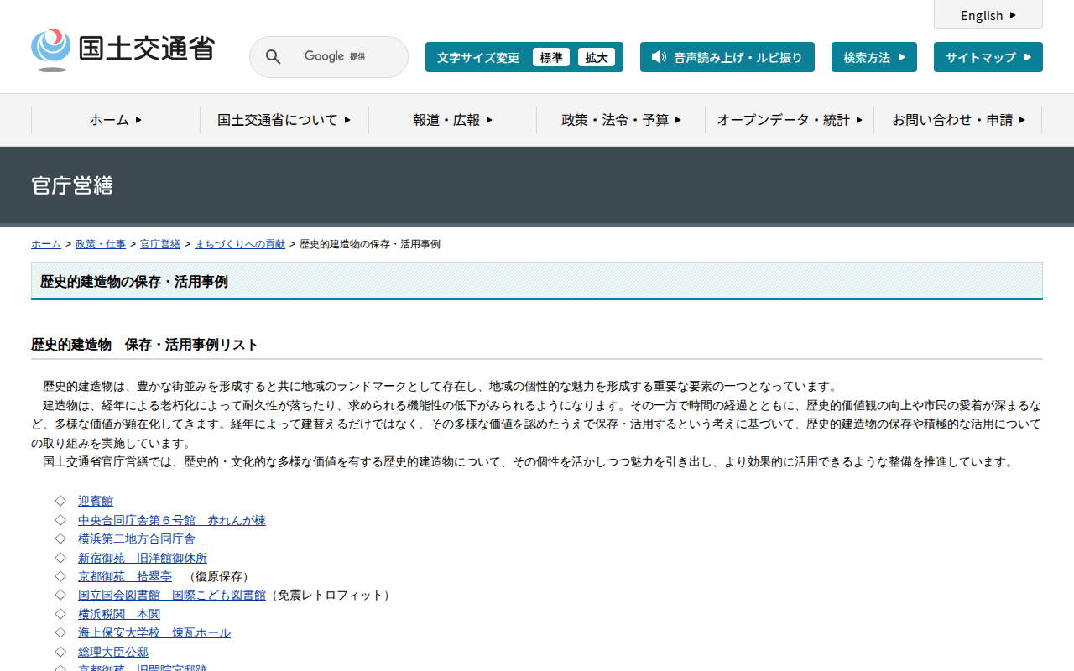Click the search magnifier icon
1074x671 pixels.
273,57
